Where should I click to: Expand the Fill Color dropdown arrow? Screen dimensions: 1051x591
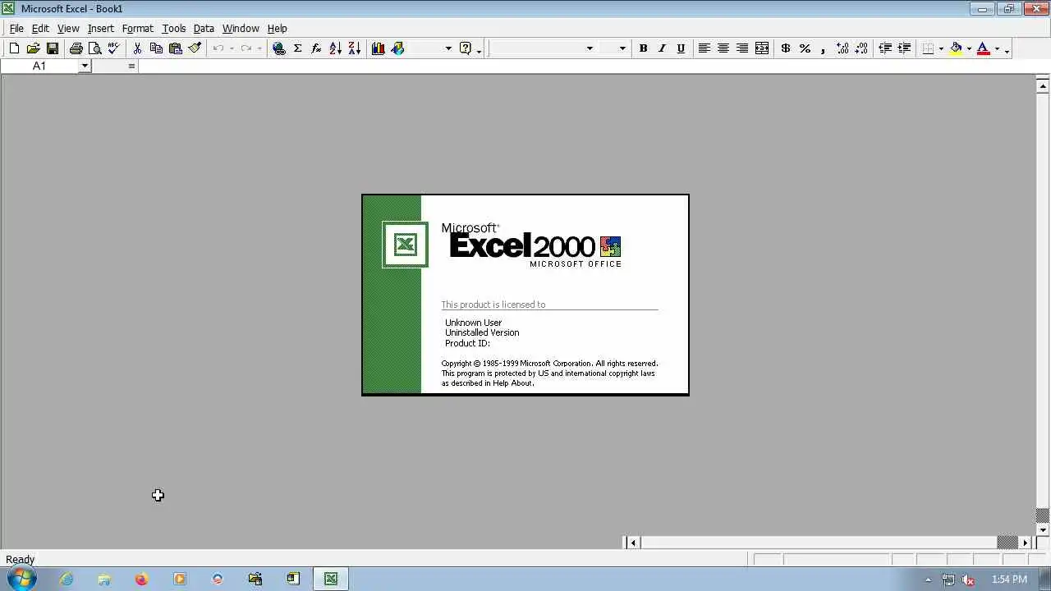[x=969, y=48]
